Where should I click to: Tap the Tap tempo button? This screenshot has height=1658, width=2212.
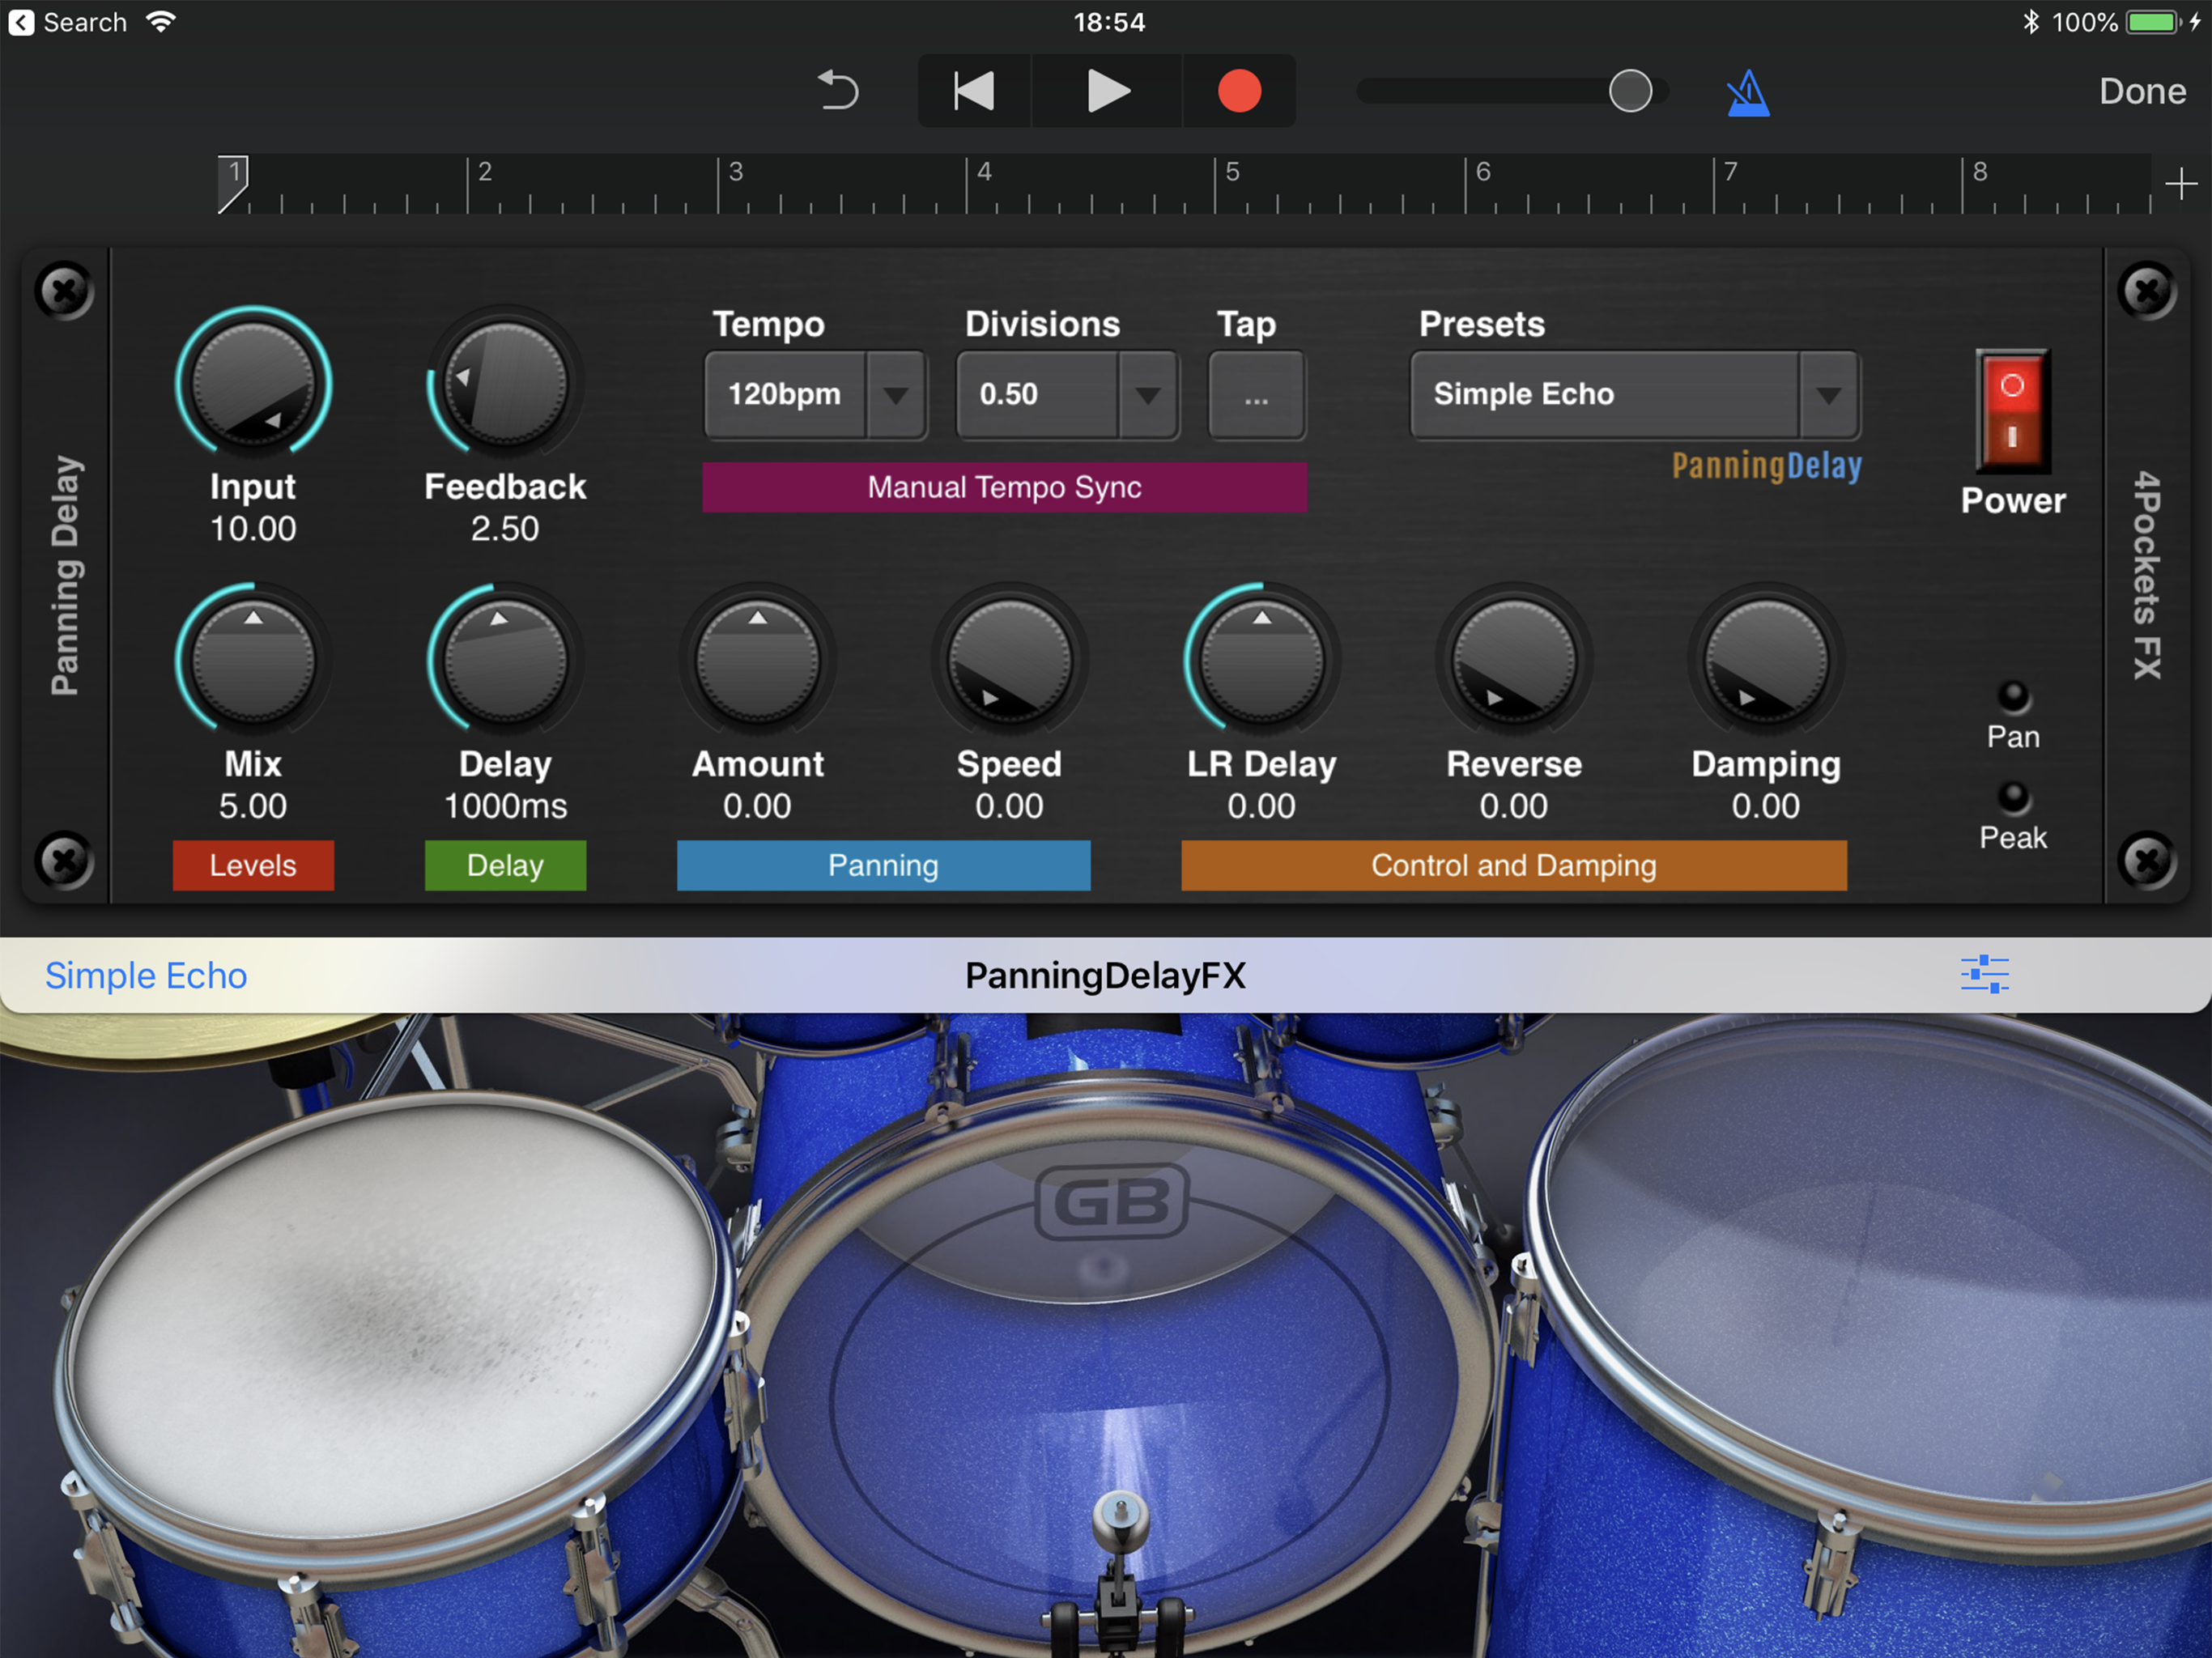click(1256, 395)
